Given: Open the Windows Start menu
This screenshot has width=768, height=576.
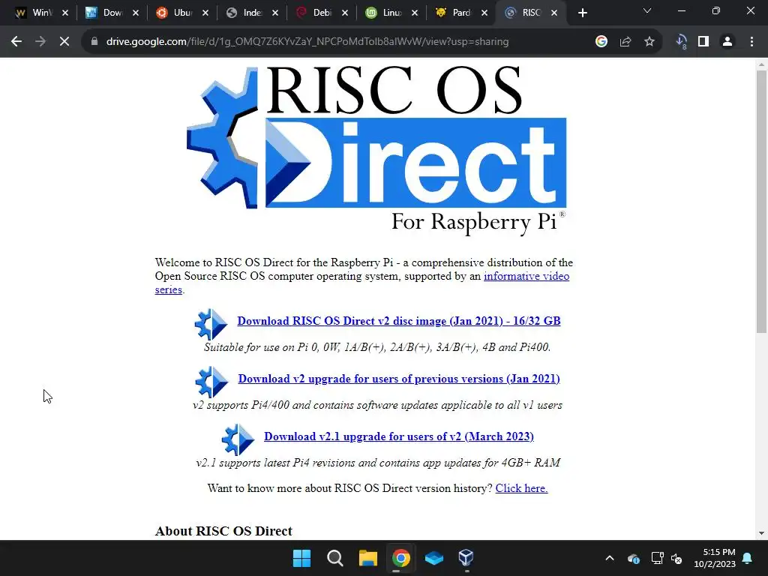Looking at the screenshot, I should [301, 558].
